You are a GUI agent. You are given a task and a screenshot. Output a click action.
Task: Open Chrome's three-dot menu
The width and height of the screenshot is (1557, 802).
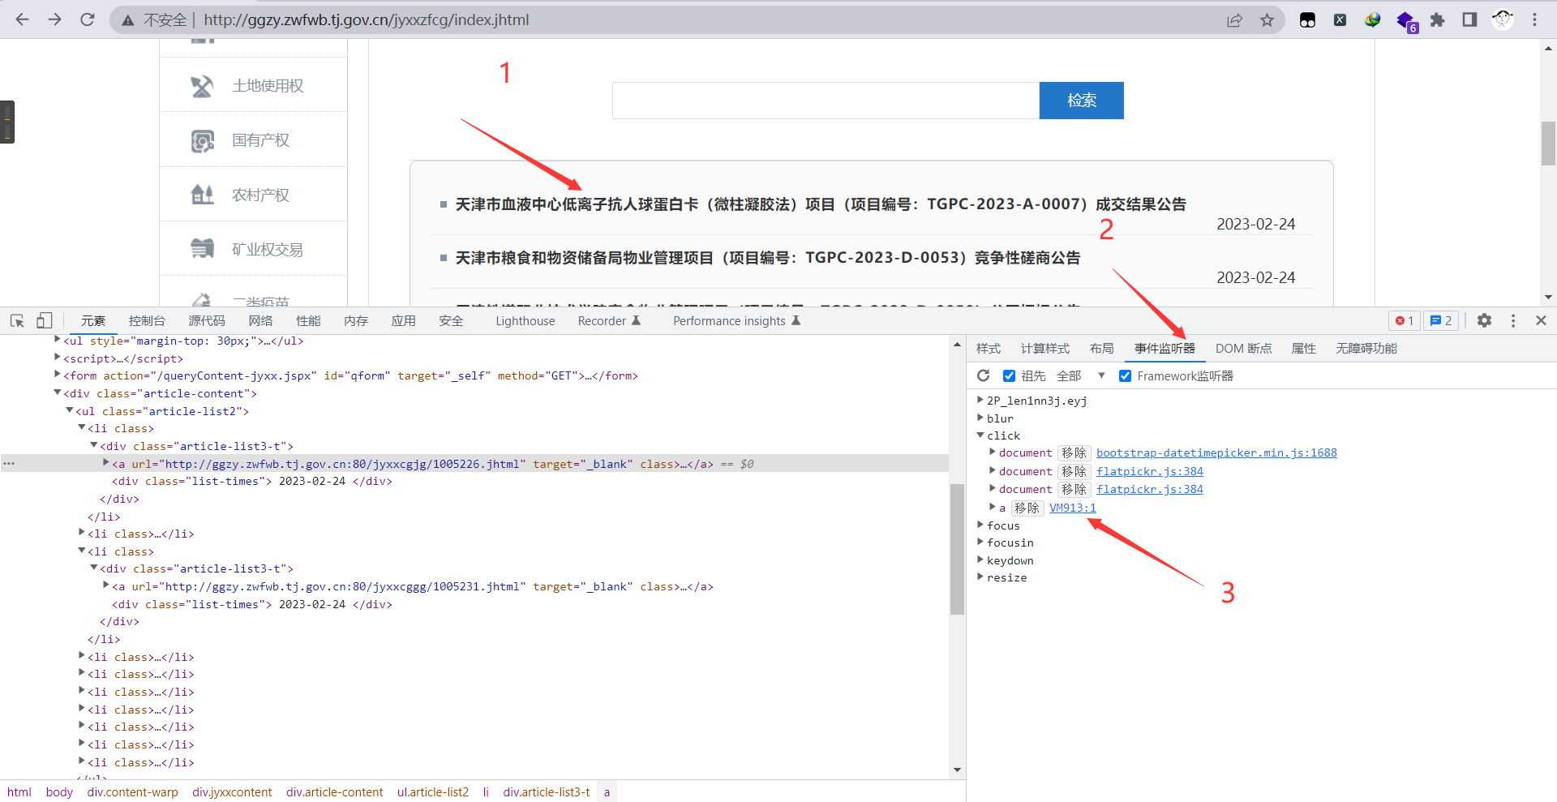[x=1534, y=19]
